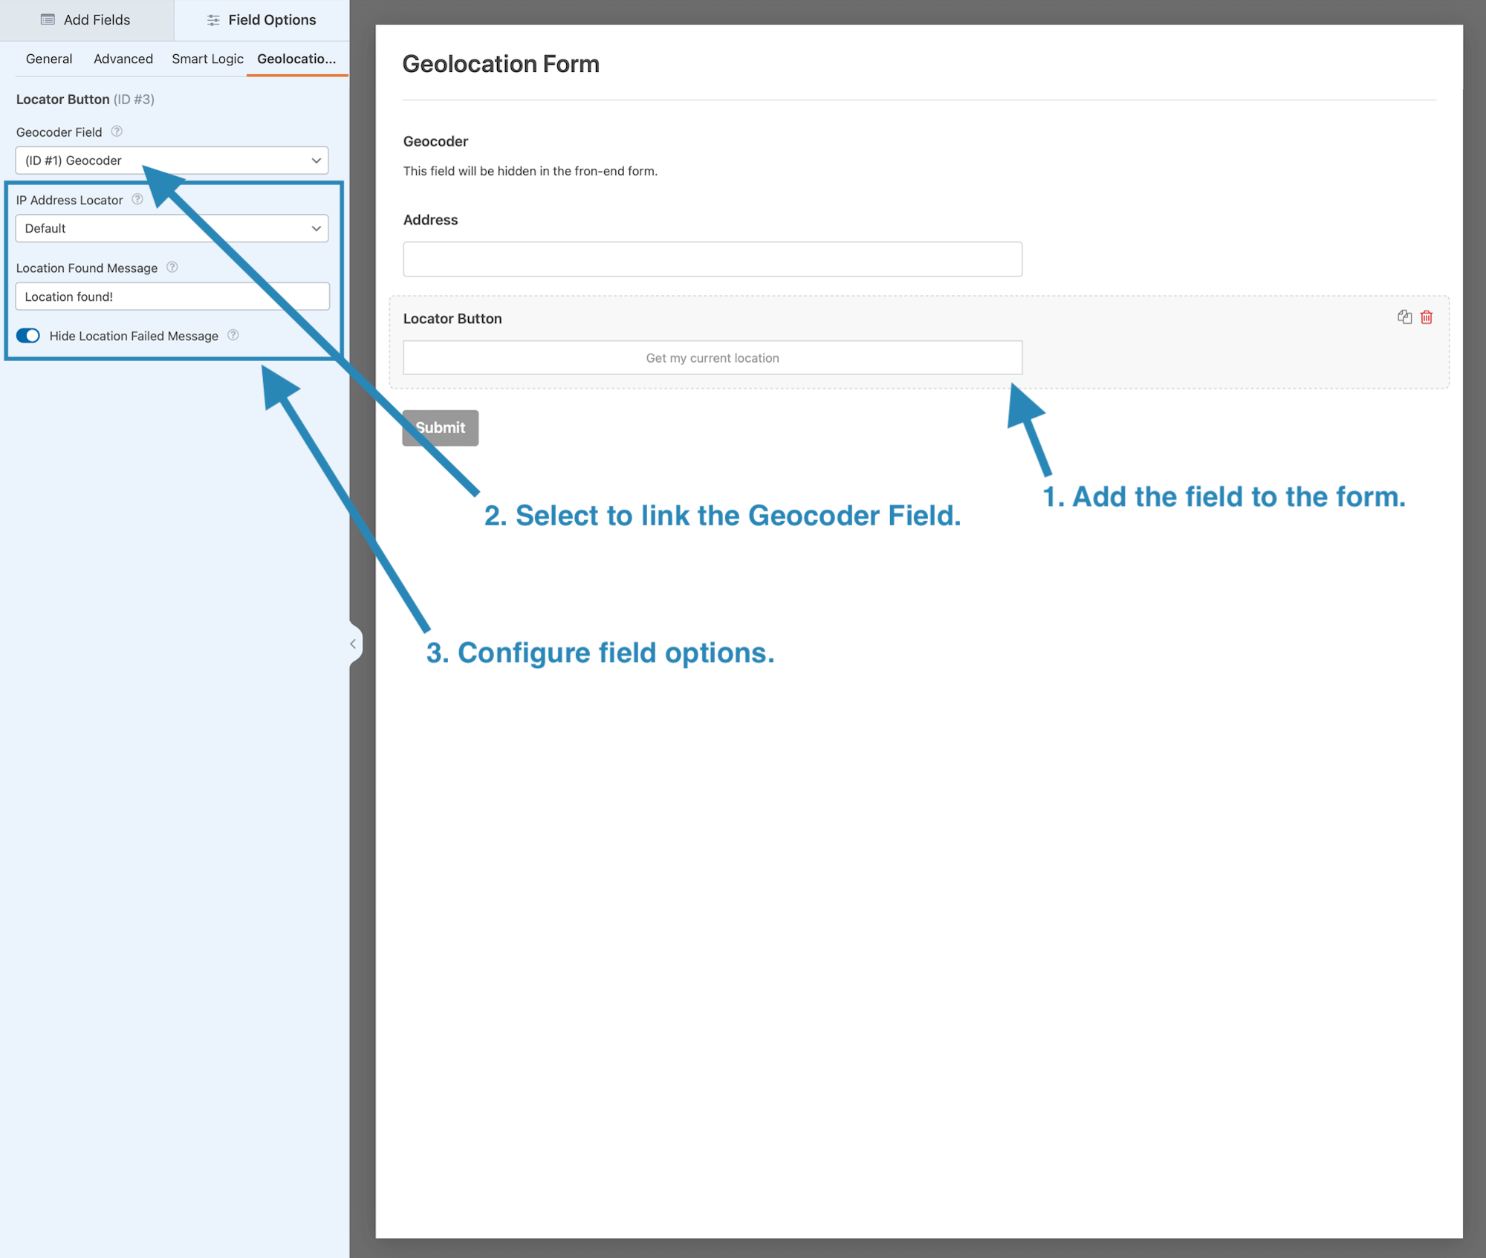Click Hide Location Failed Message help icon

tap(233, 335)
